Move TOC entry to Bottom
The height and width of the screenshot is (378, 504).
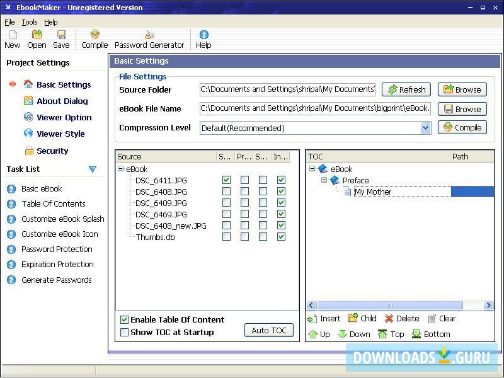tap(431, 335)
